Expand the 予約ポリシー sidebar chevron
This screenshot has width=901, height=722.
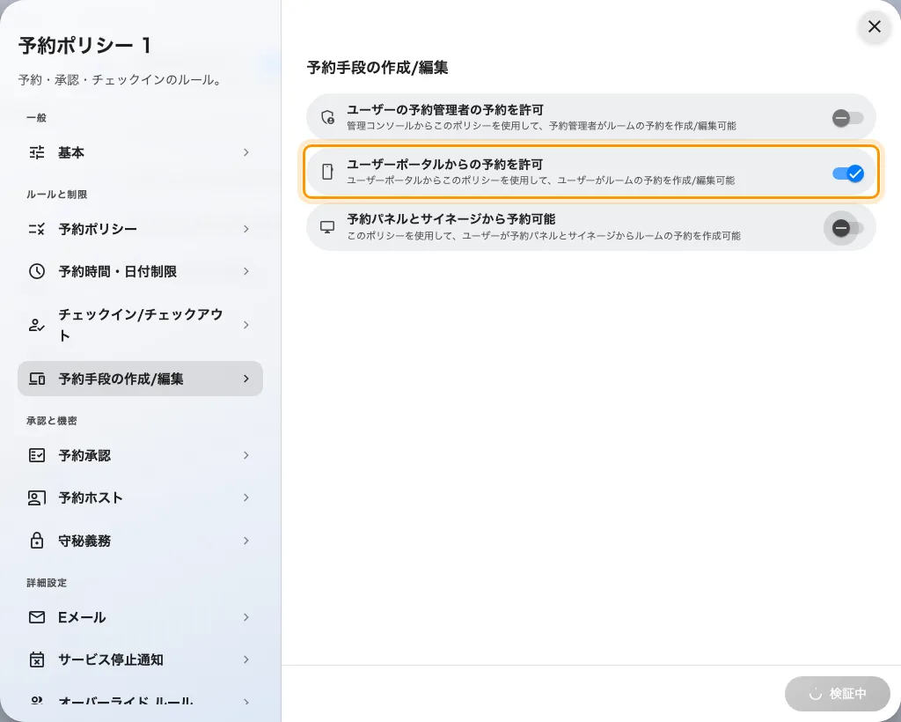click(x=246, y=229)
